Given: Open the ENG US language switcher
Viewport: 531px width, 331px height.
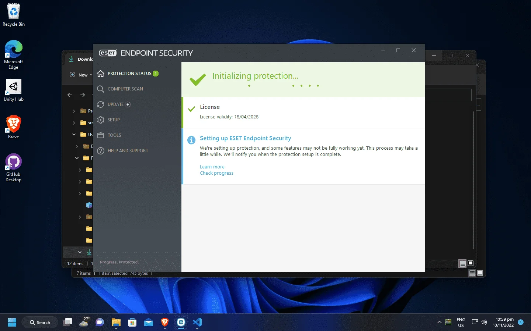Looking at the screenshot, I should pyautogui.click(x=461, y=323).
